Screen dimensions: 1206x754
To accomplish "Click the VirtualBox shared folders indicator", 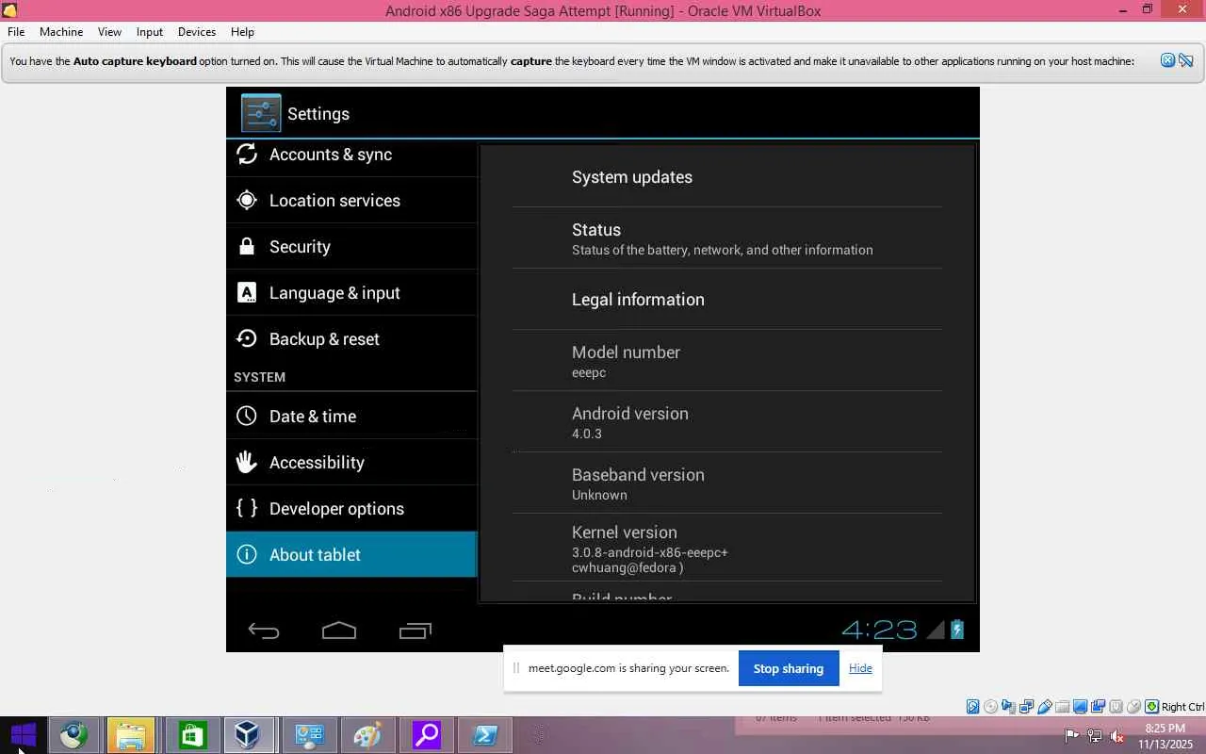I will tap(1063, 707).
